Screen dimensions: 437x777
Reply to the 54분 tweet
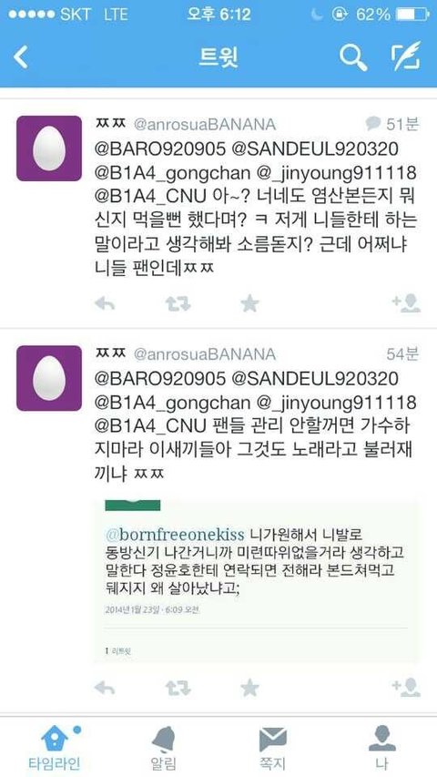(x=105, y=688)
